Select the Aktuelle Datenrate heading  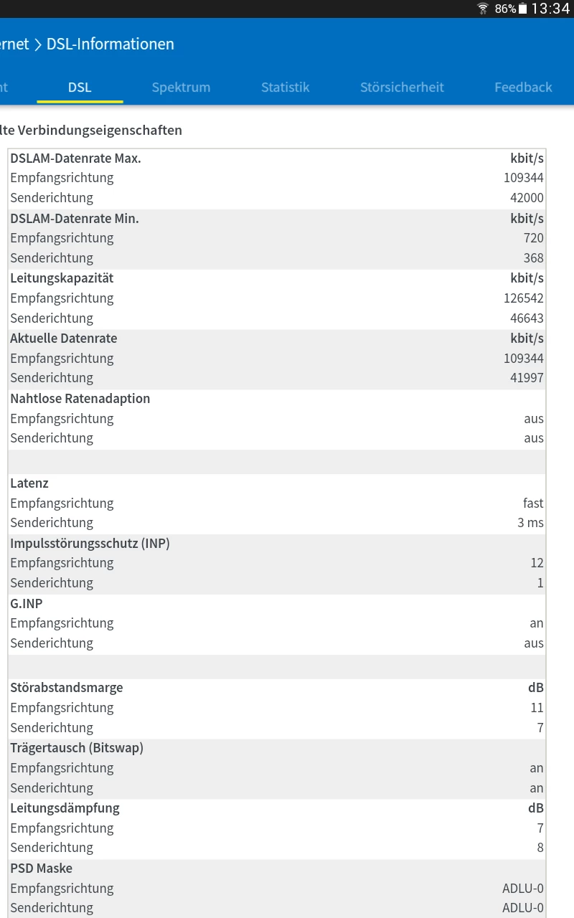63,339
